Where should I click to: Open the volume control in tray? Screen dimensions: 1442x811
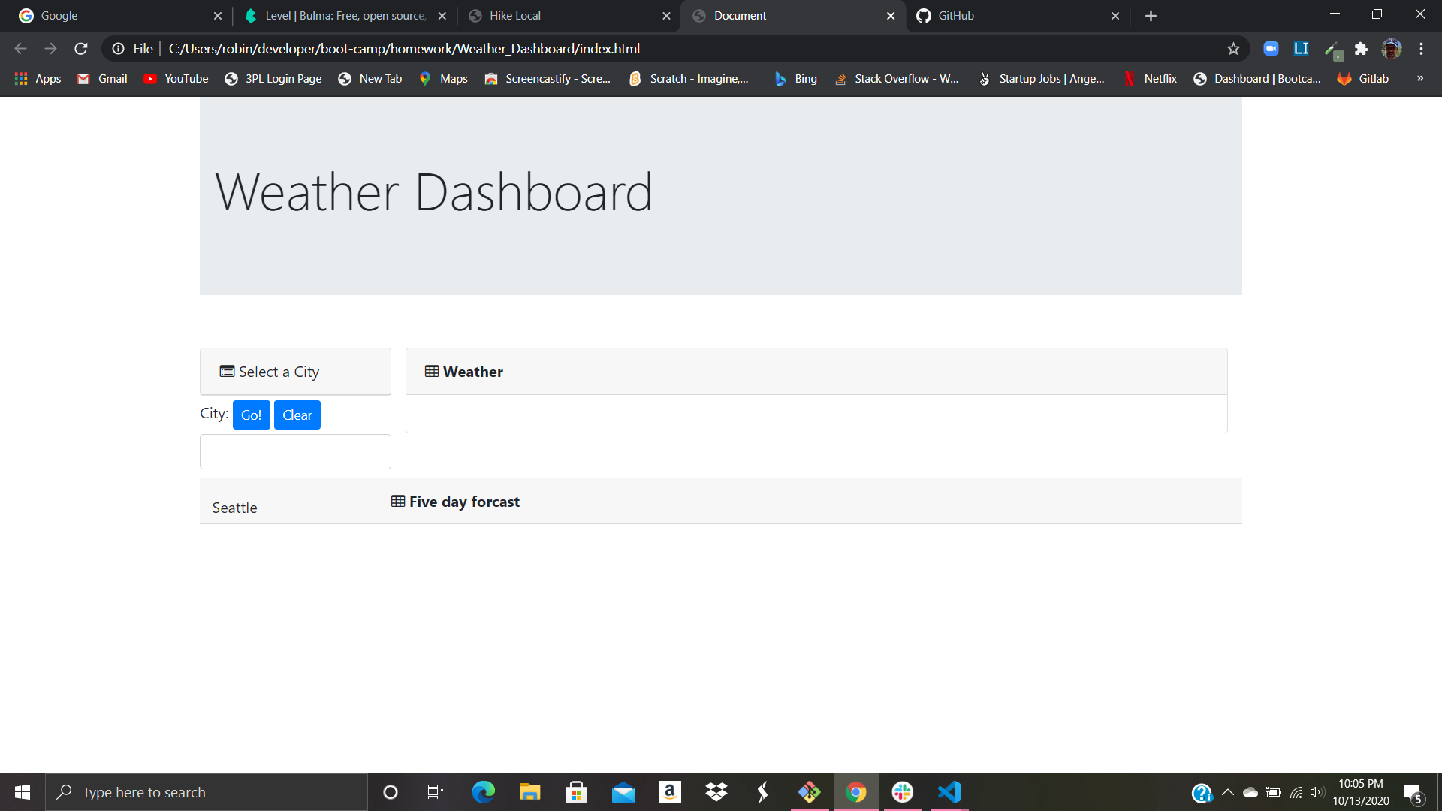pos(1317,792)
